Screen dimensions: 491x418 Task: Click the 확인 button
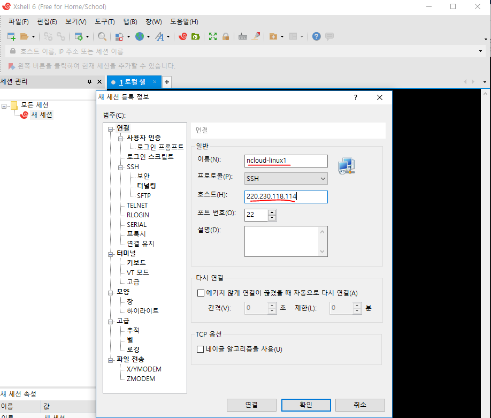306,405
